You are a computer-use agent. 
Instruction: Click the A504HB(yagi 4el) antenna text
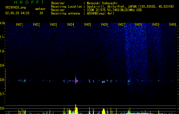click(x=100, y=13)
